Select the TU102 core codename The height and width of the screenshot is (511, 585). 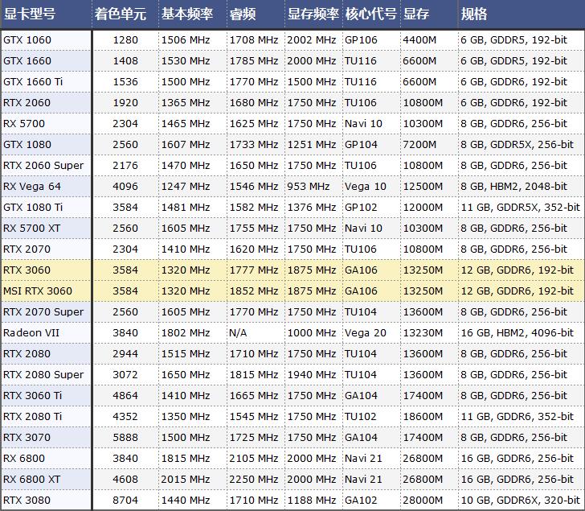[x=360, y=417]
